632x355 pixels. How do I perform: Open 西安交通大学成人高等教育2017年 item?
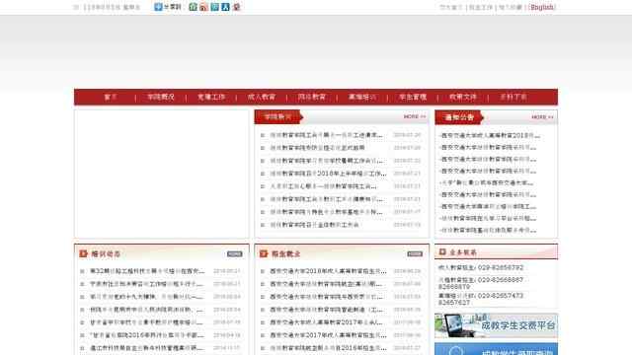point(327,322)
